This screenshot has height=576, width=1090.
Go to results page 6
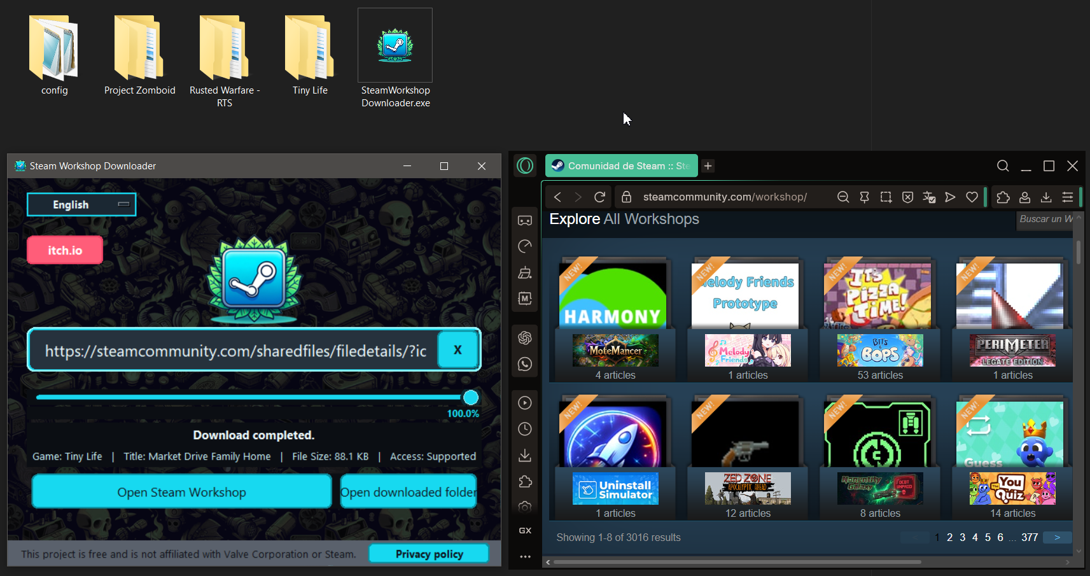point(1000,538)
